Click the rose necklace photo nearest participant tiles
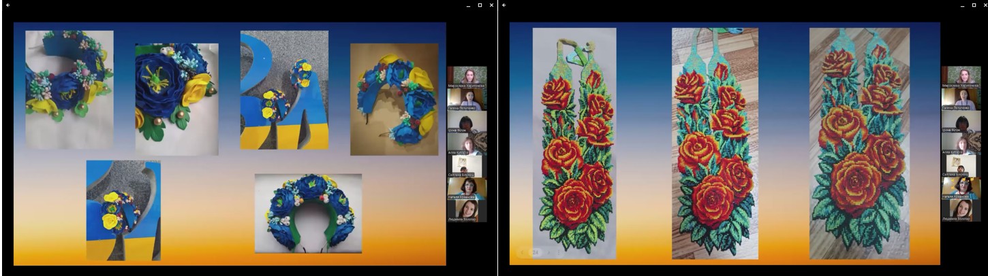Viewport: 988px width, 276px height. pyautogui.click(x=859, y=143)
